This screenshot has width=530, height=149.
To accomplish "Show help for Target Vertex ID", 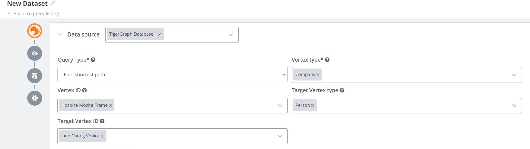I will [x=102, y=121].
